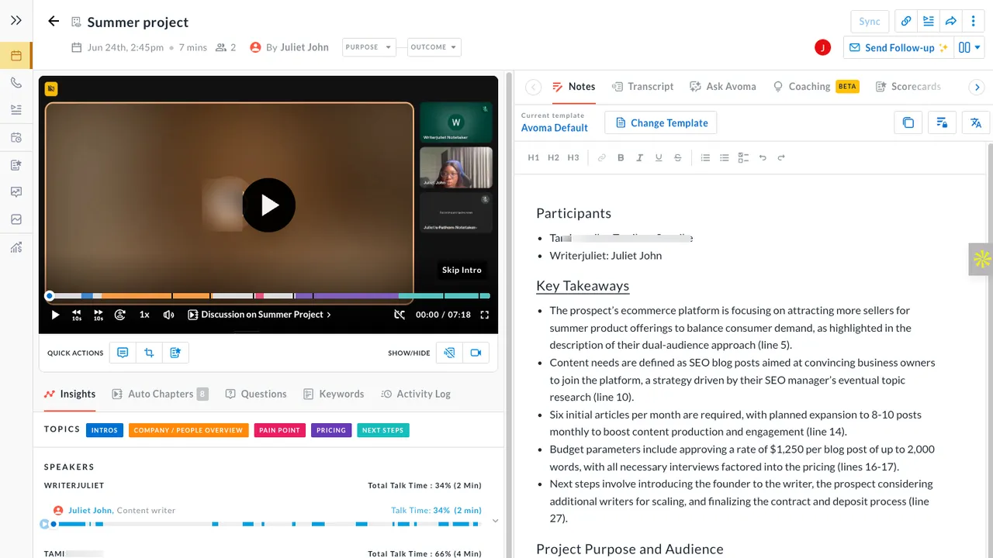
Task: Click the purple segment of the video timeline
Action: [x=356, y=296]
